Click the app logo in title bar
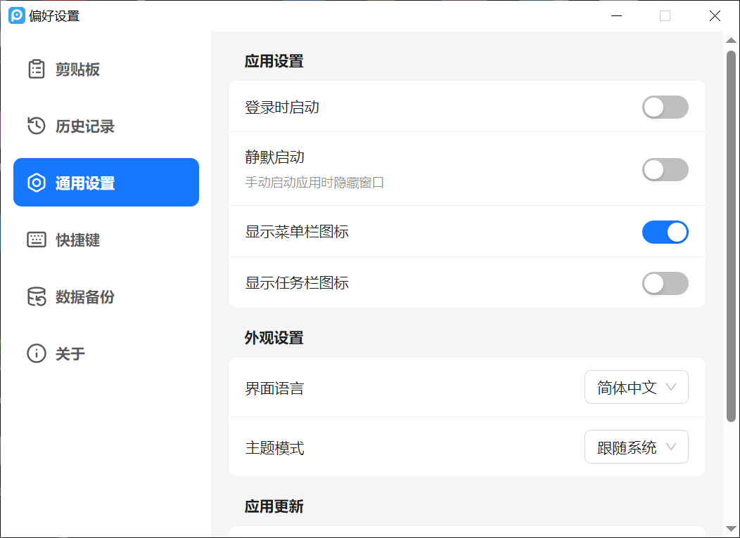The image size is (740, 538). click(16, 15)
